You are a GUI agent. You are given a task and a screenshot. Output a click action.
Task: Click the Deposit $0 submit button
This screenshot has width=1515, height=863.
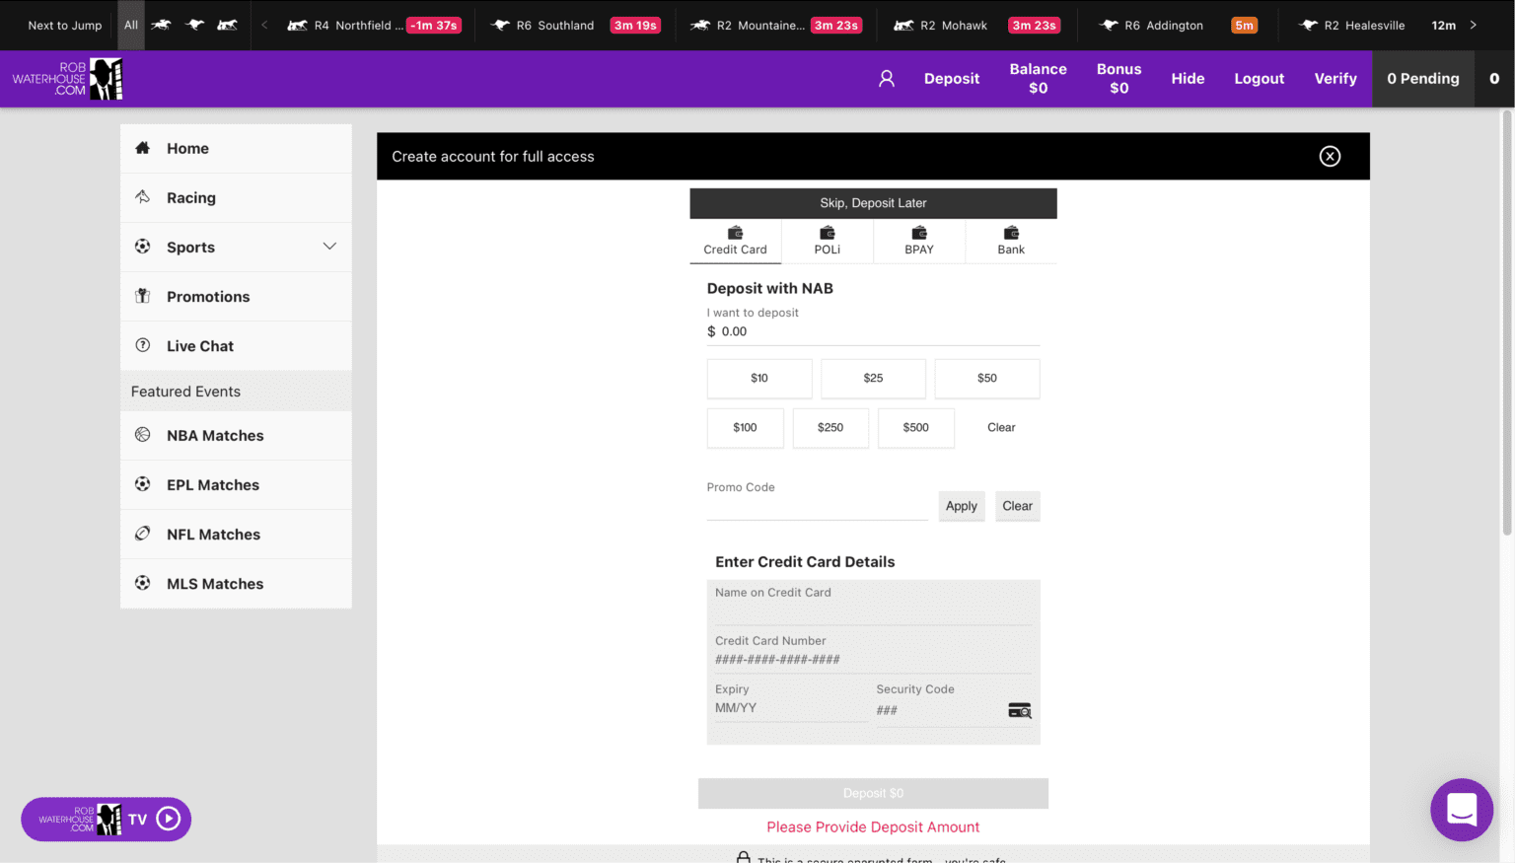point(873,794)
